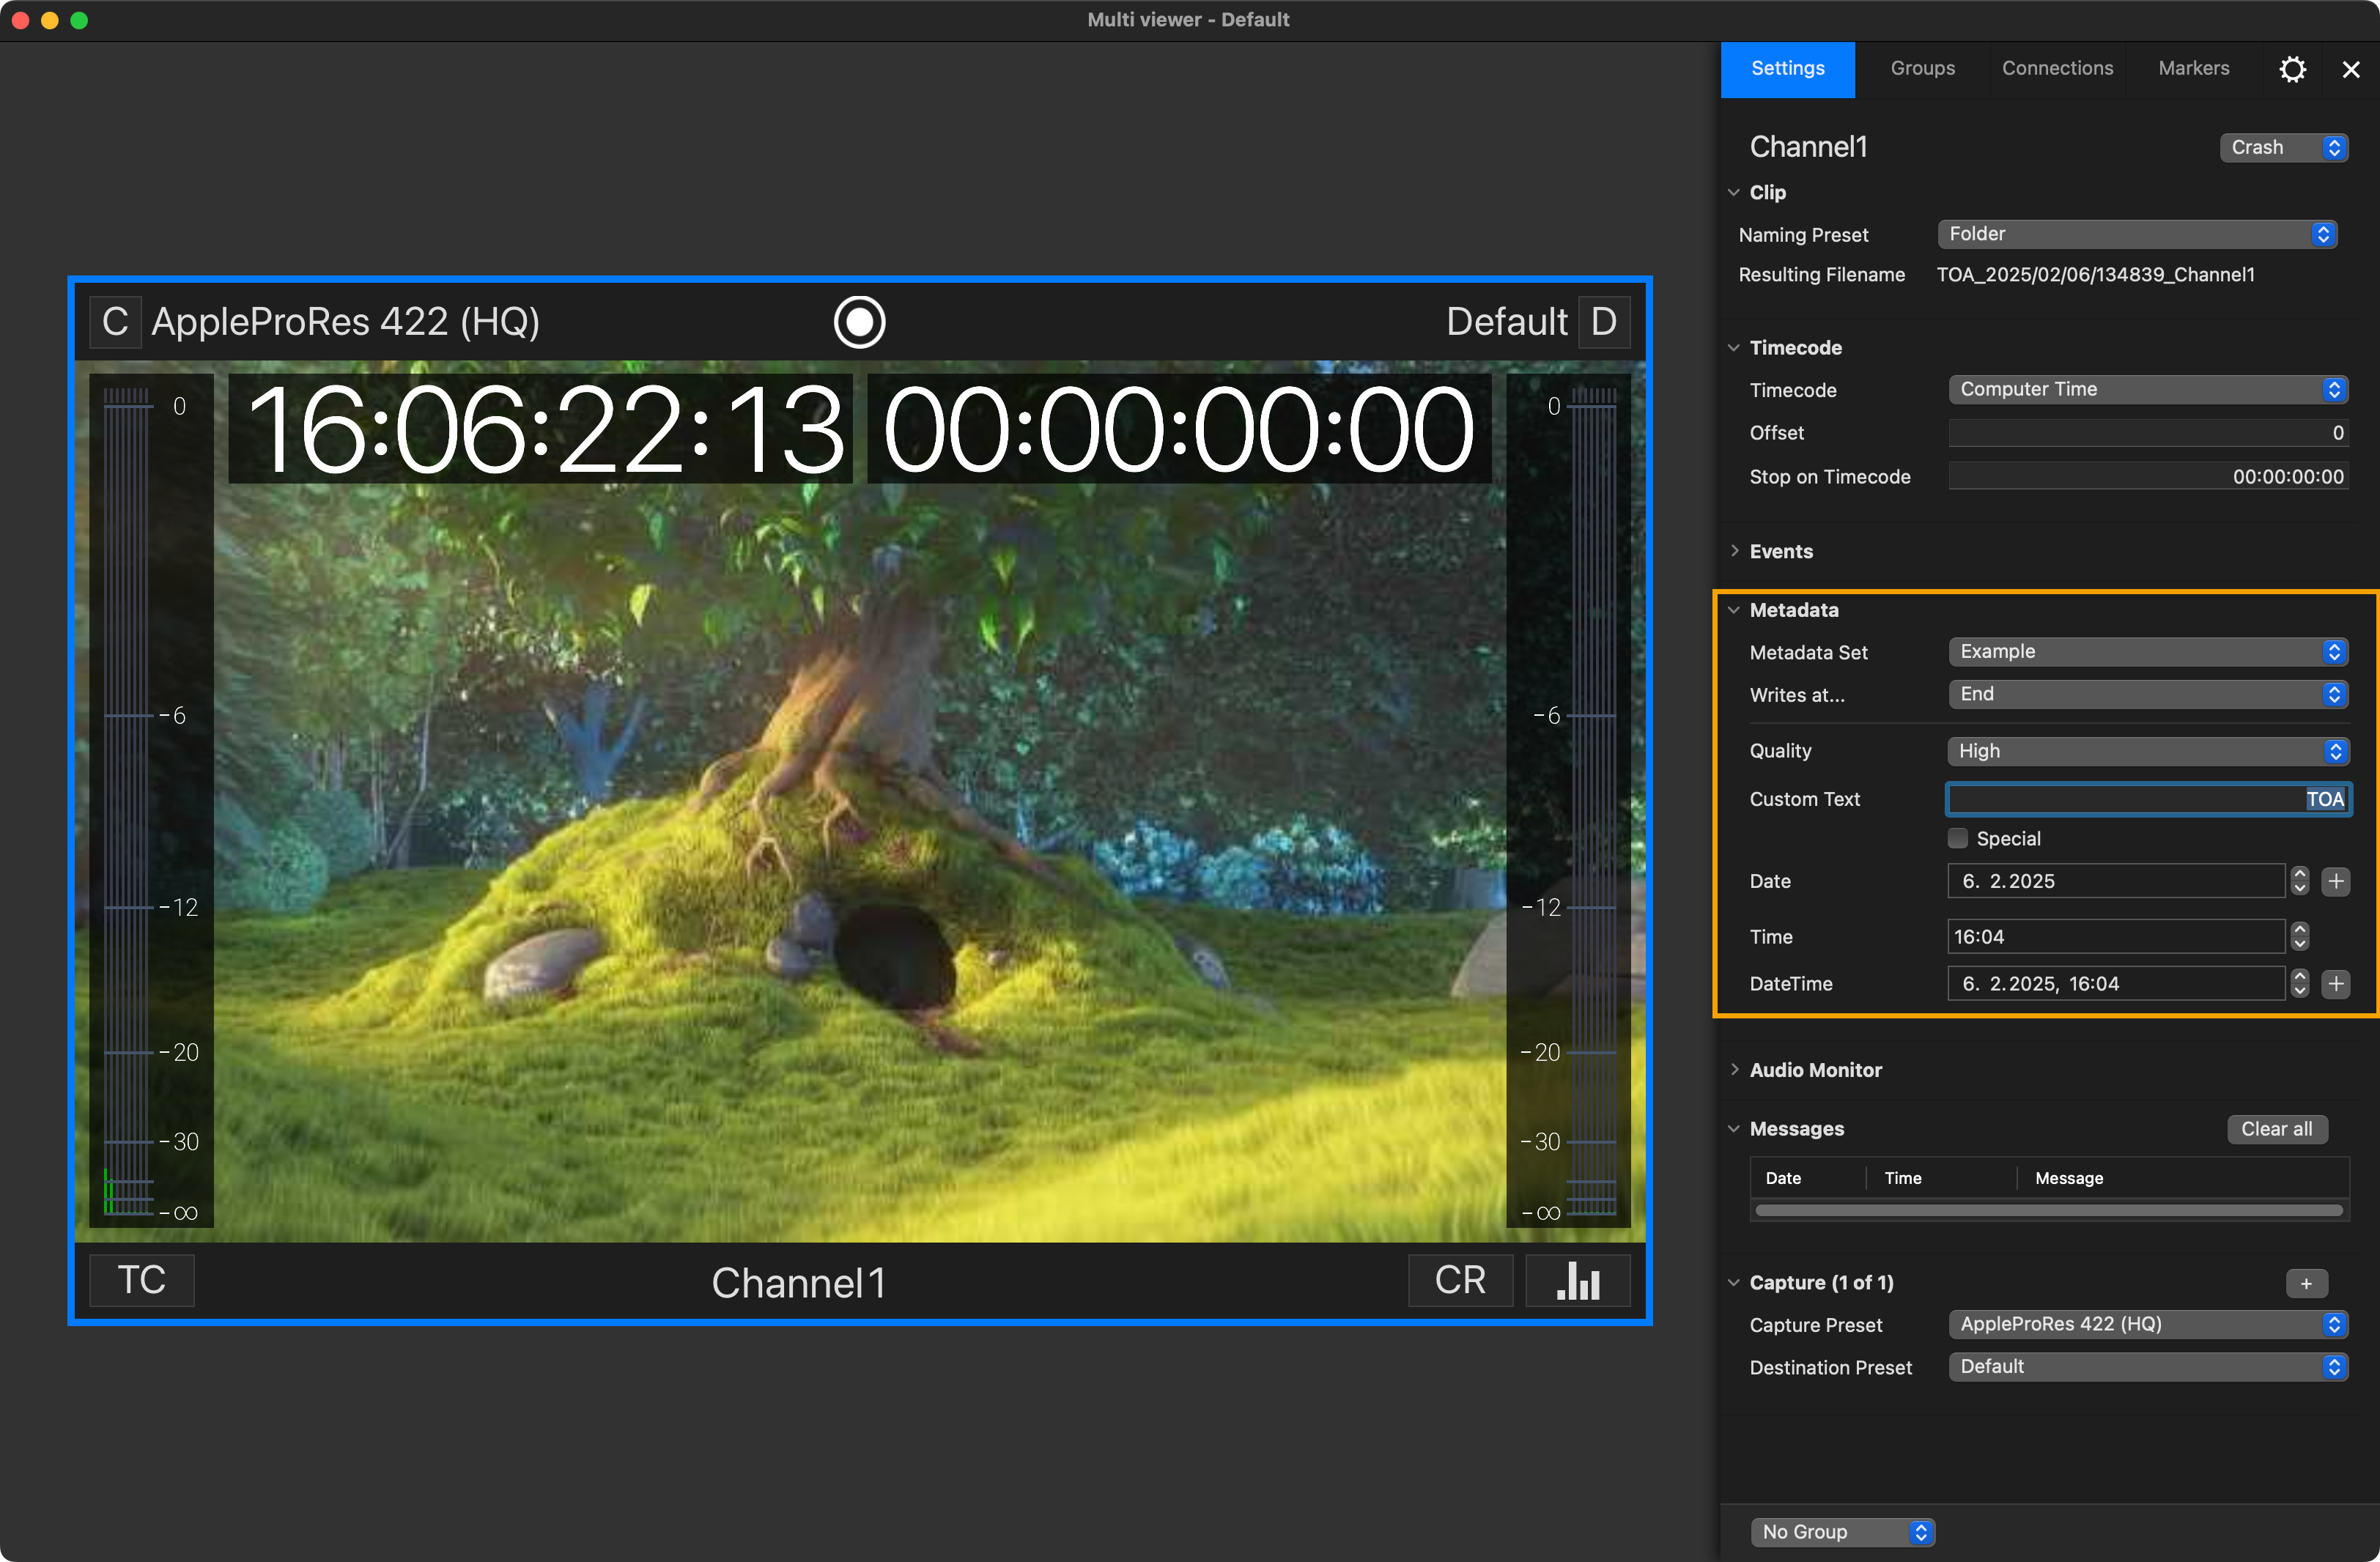Image resolution: width=2380 pixels, height=1562 pixels.
Task: Collapse the Clip section
Action: 1734,192
